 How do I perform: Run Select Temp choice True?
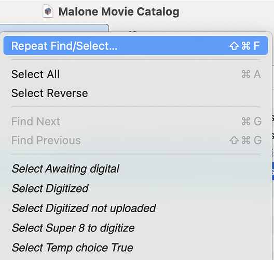pos(135,248)
